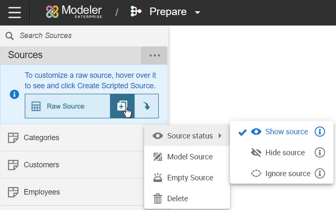Choose Model Source from context menu
This screenshot has width=336, height=210.
click(189, 157)
